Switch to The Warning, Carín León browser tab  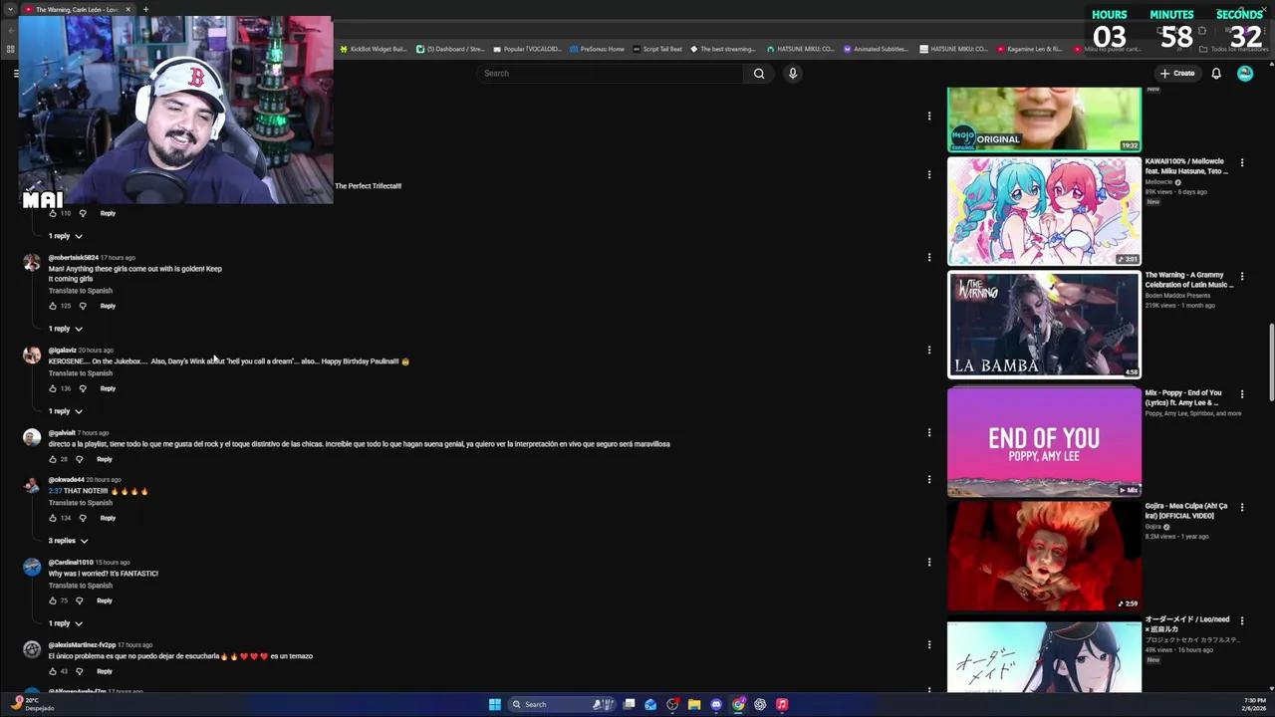click(x=78, y=9)
